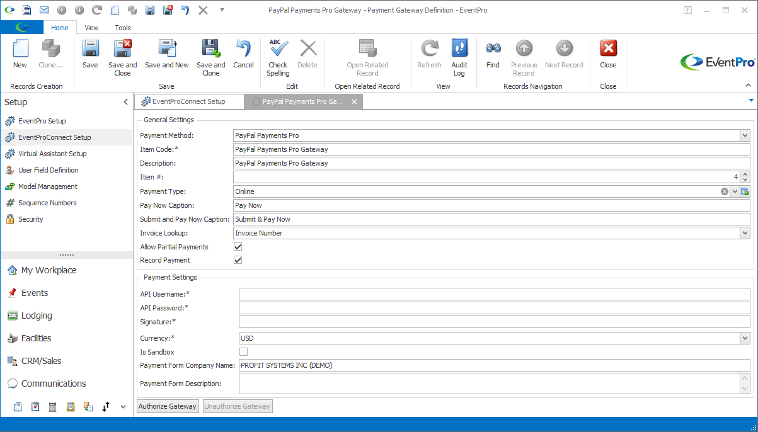Click the Authorize Gateway button
Screen dimensions: 758x432
click(168, 406)
